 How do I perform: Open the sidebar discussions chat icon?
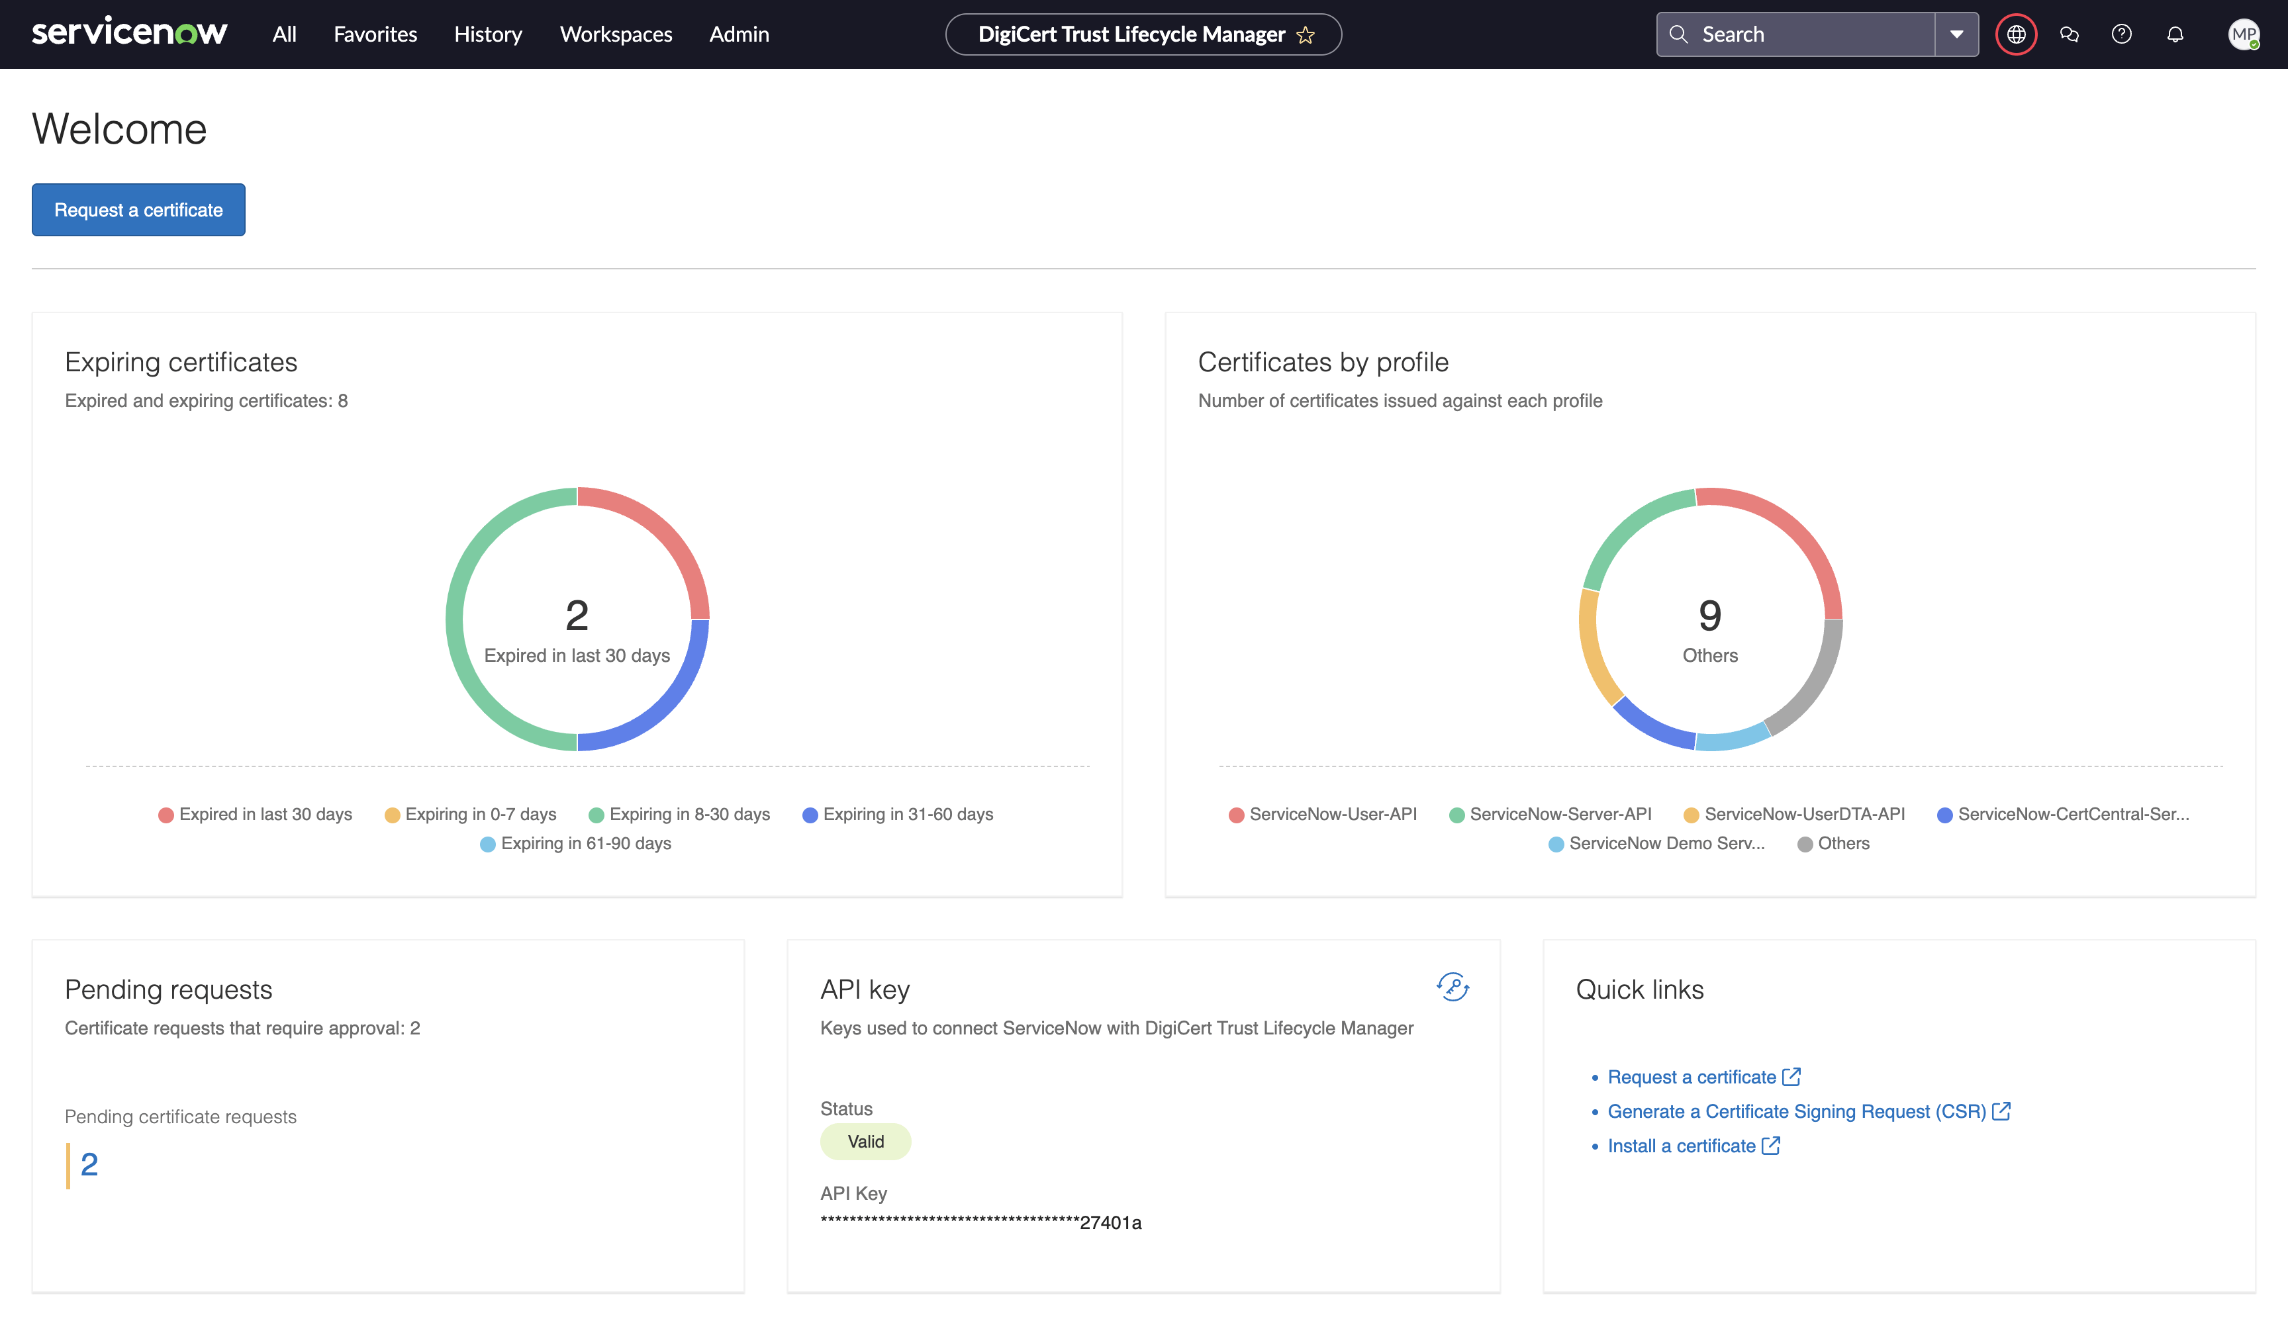tap(2069, 34)
